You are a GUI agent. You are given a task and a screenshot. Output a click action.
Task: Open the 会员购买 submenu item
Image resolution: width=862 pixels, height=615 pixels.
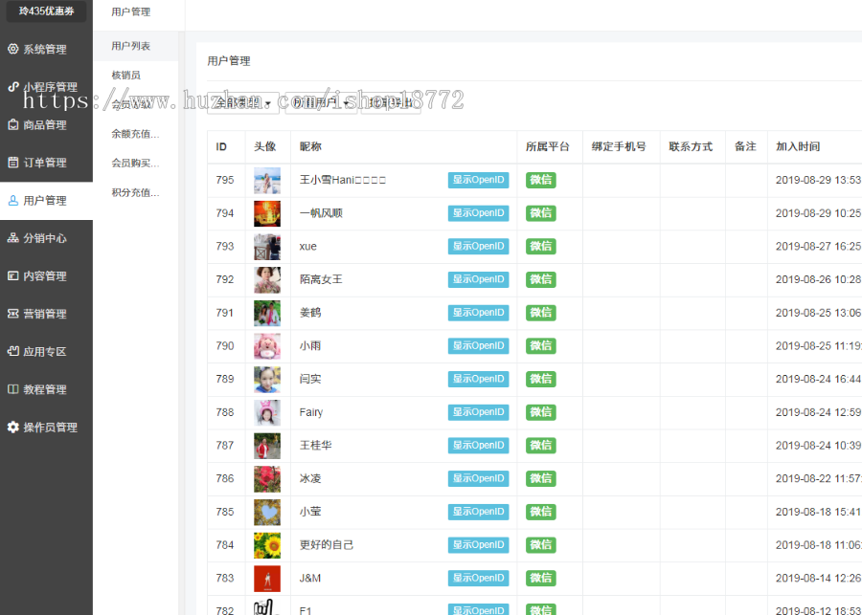click(x=135, y=164)
